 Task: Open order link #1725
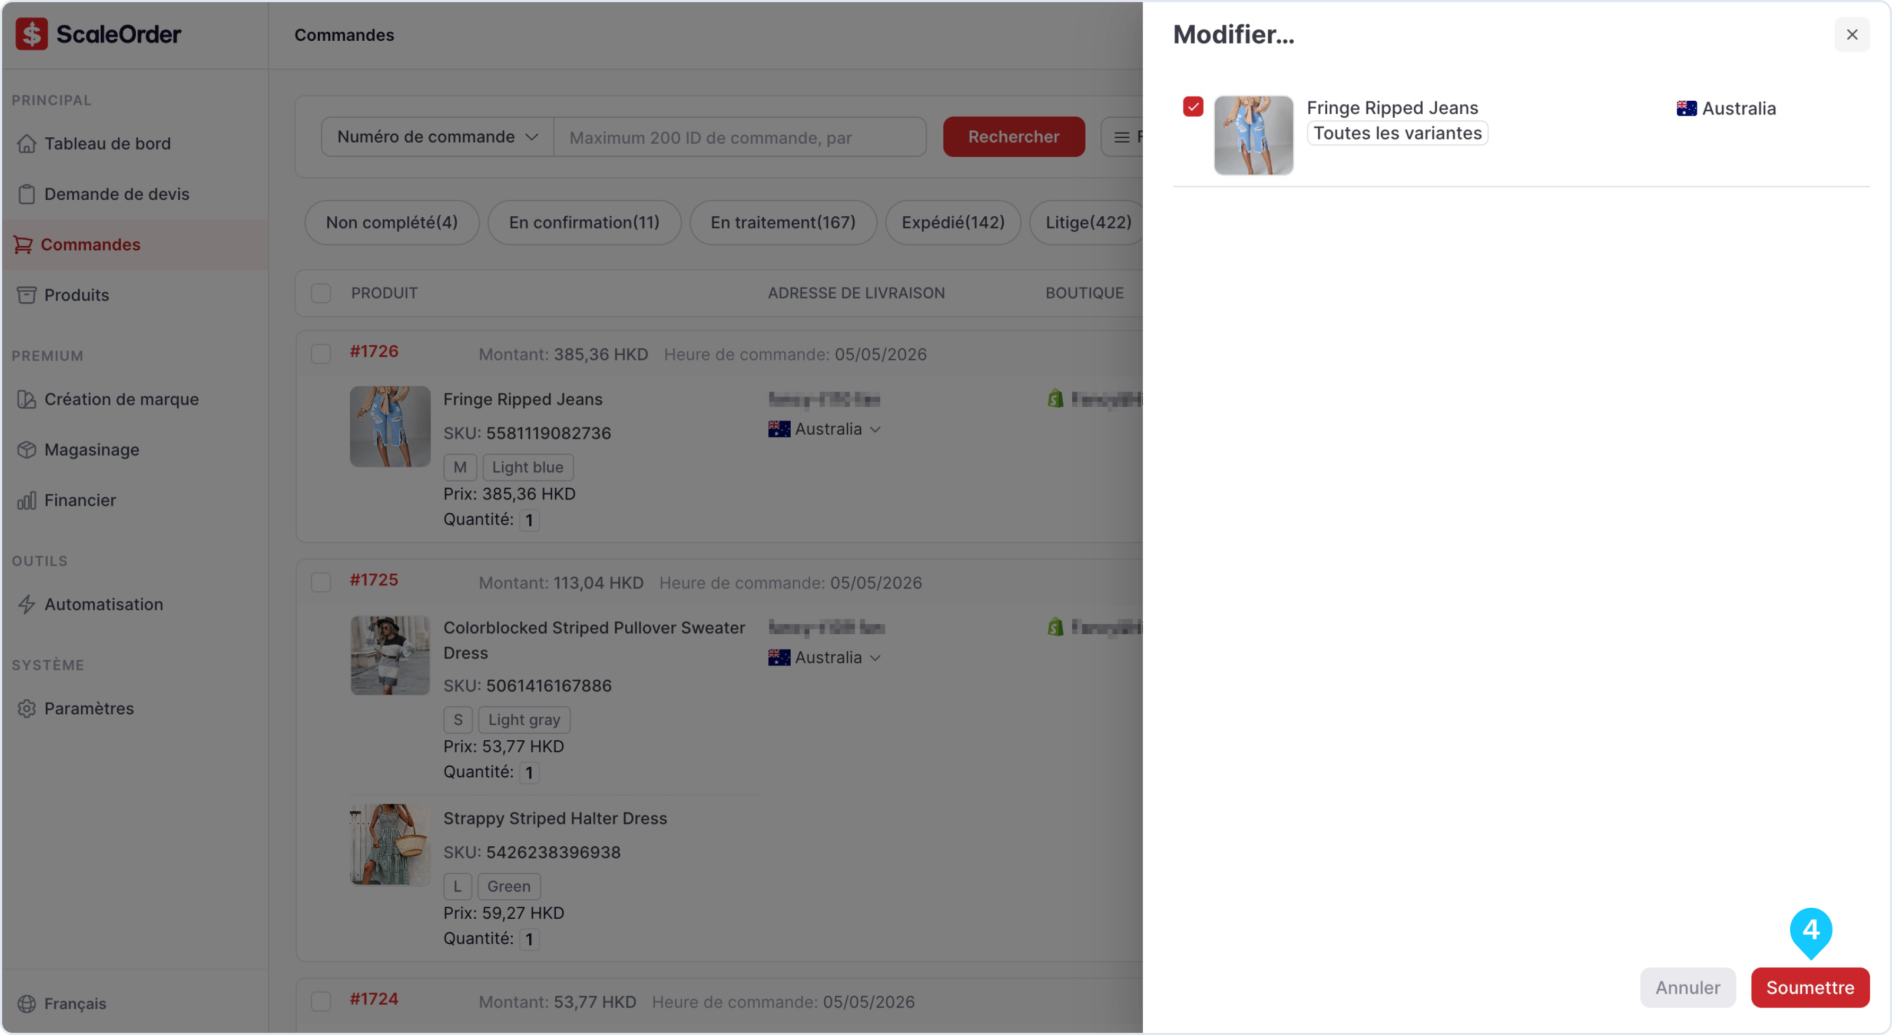[x=374, y=580]
